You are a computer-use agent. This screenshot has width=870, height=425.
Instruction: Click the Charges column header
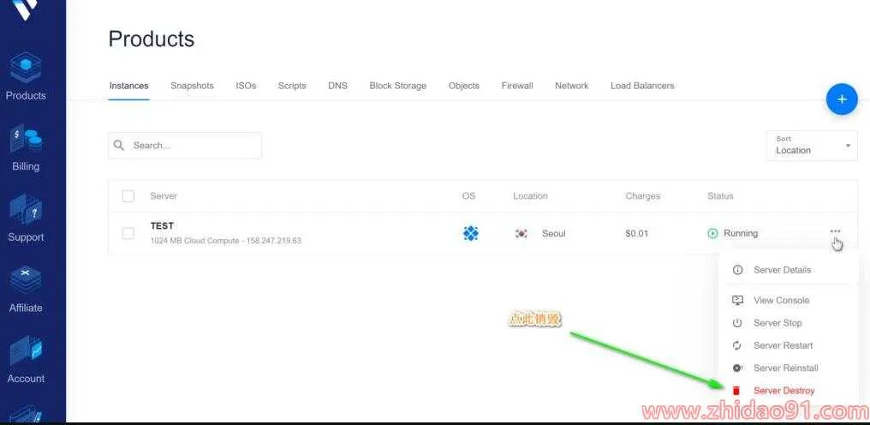[x=642, y=196]
